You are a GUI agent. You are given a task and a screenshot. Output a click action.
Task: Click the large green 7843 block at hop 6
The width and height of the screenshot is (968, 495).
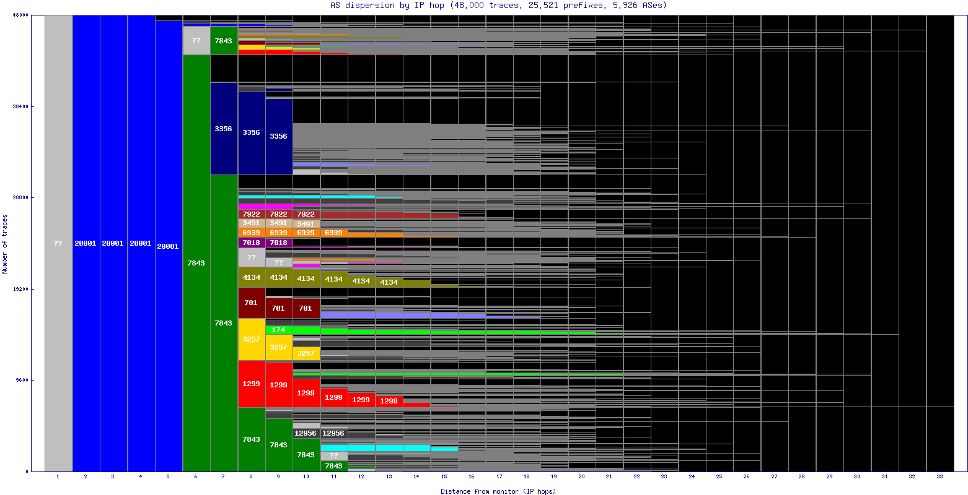(x=196, y=263)
